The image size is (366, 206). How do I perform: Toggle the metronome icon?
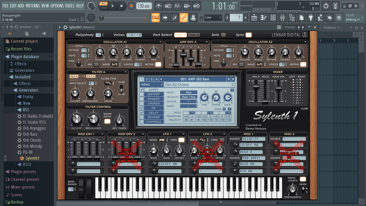coord(158,6)
